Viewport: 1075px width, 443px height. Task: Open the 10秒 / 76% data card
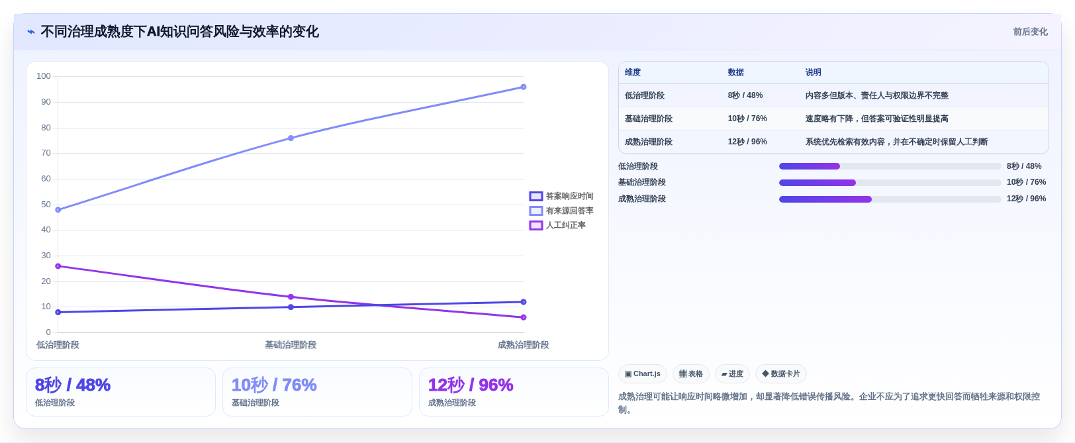click(x=317, y=392)
